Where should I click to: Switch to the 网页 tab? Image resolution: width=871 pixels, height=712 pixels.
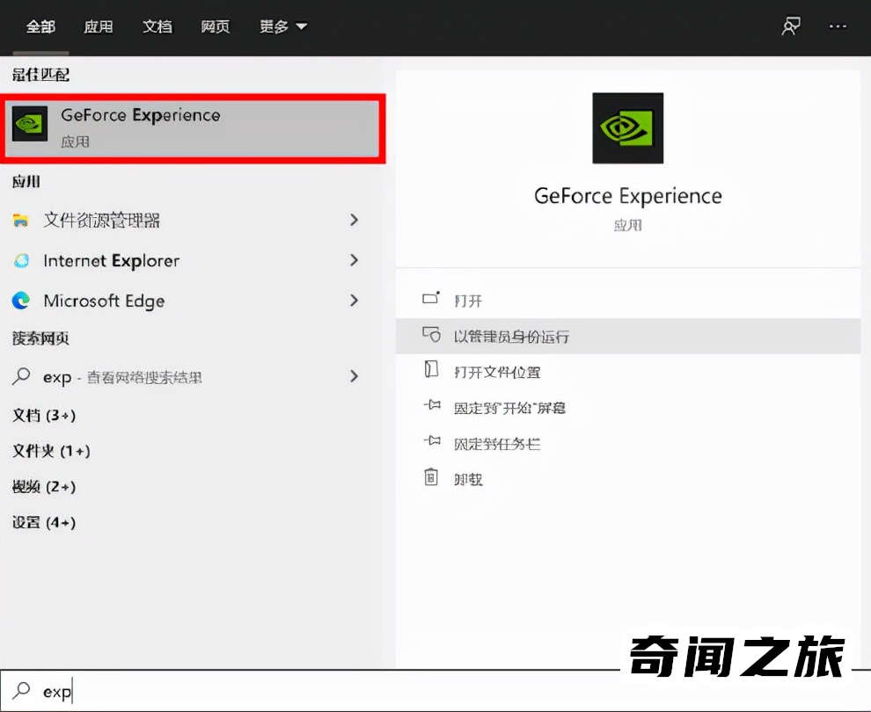[x=216, y=26]
